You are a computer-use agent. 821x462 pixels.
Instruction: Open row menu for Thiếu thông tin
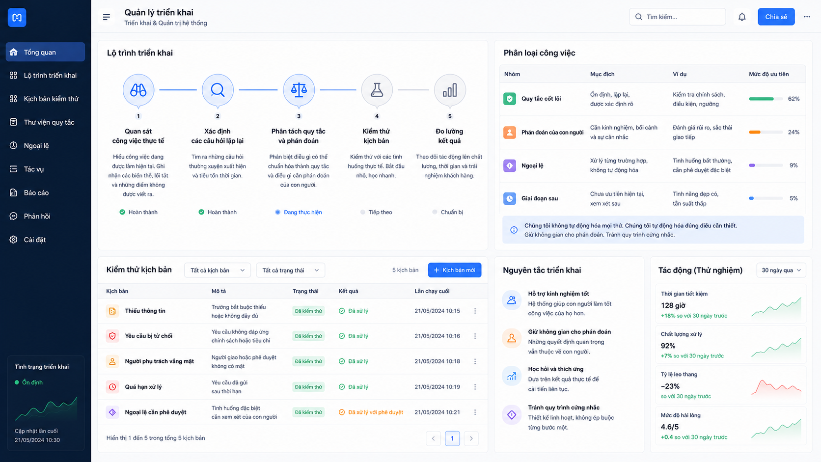pyautogui.click(x=475, y=311)
